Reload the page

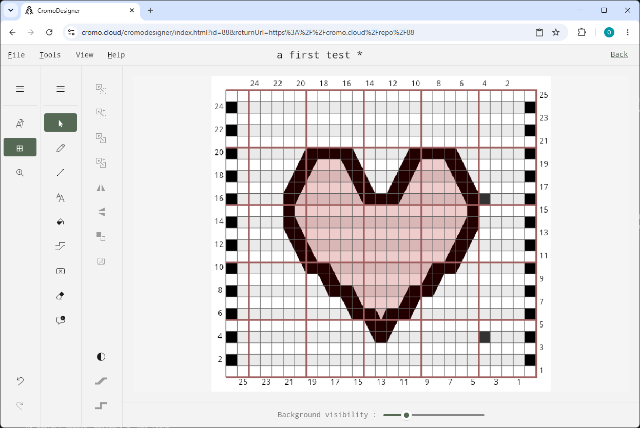pos(49,32)
